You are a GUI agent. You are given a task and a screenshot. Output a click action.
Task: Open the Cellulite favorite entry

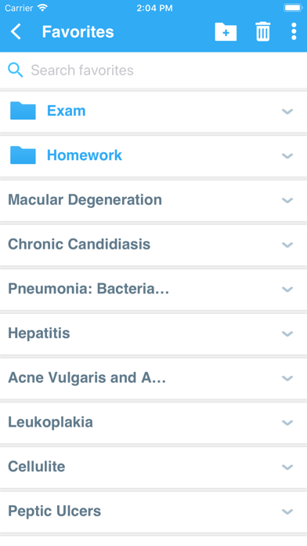click(153, 467)
